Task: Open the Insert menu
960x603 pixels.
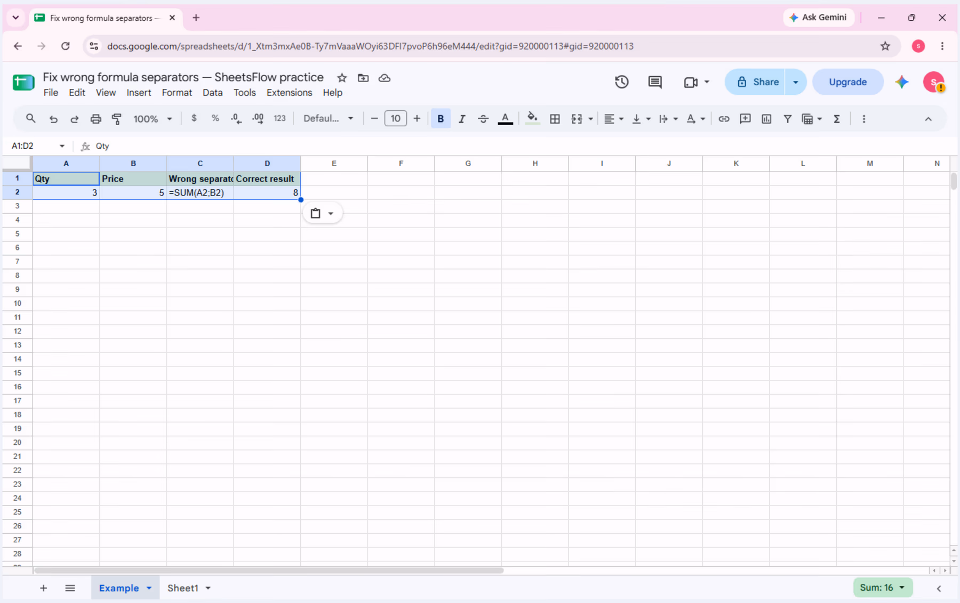Action: pyautogui.click(x=139, y=93)
